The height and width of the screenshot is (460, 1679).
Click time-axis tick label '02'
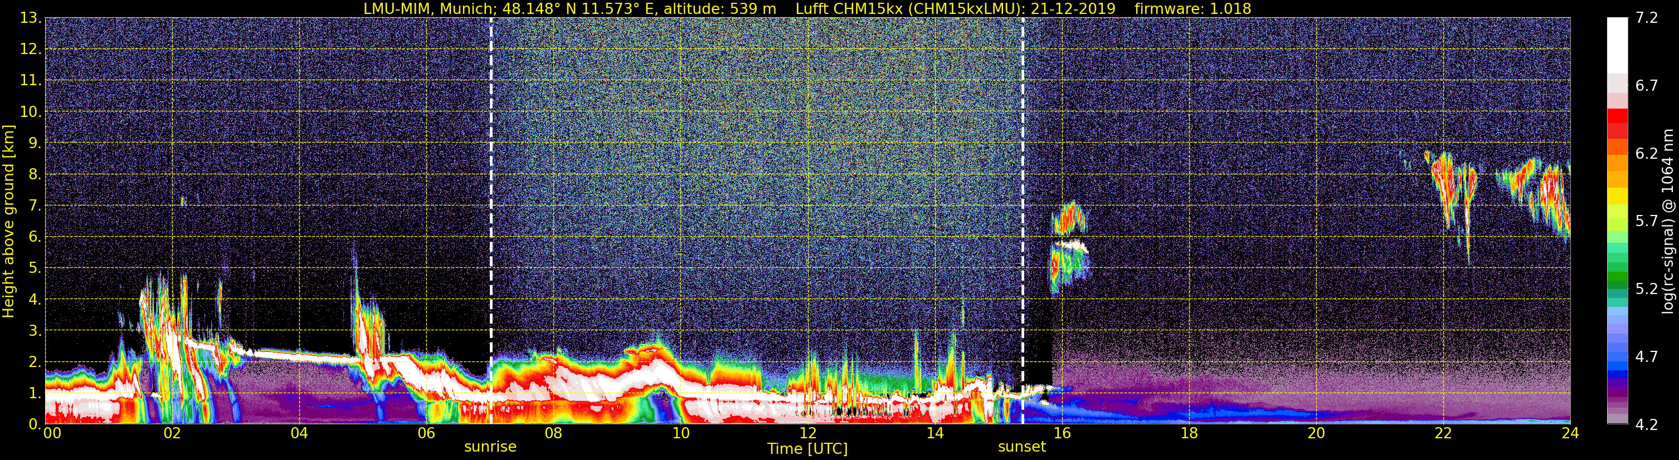pos(172,434)
